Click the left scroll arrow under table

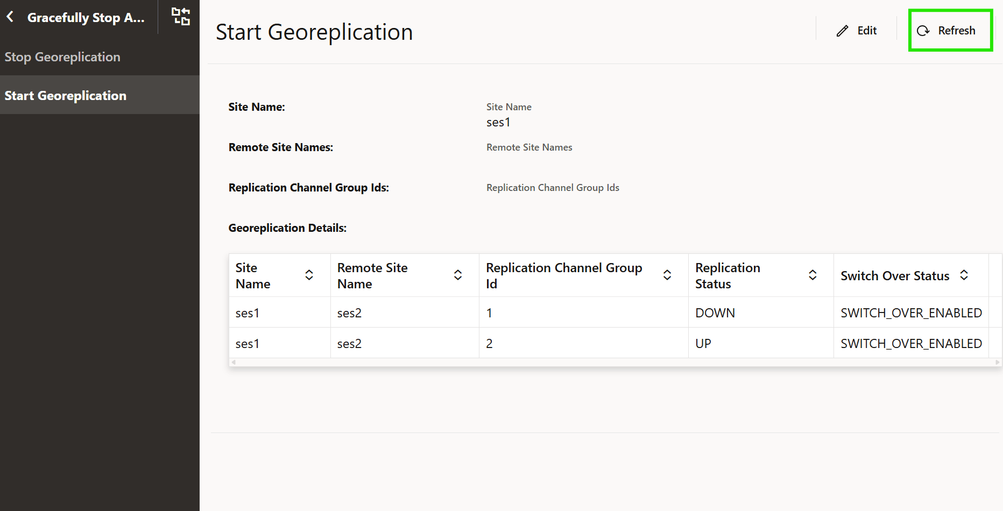pyautogui.click(x=234, y=363)
